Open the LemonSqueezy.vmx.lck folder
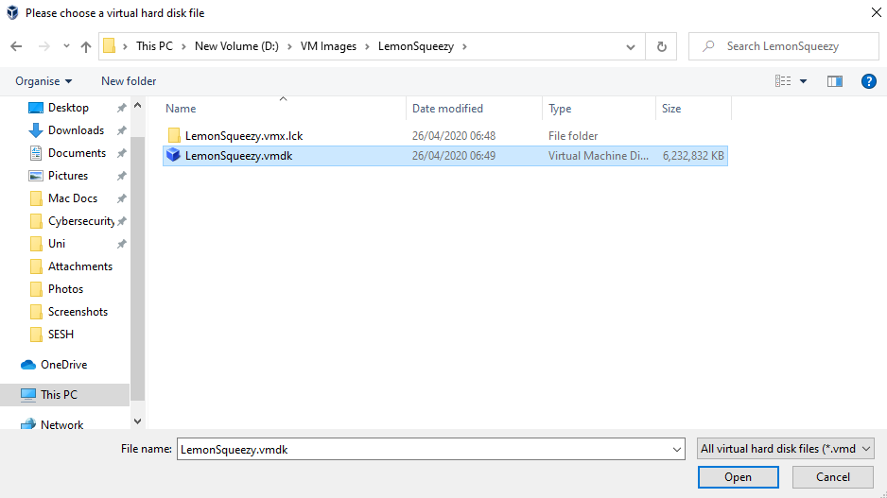887x498 pixels. pyautogui.click(x=243, y=135)
